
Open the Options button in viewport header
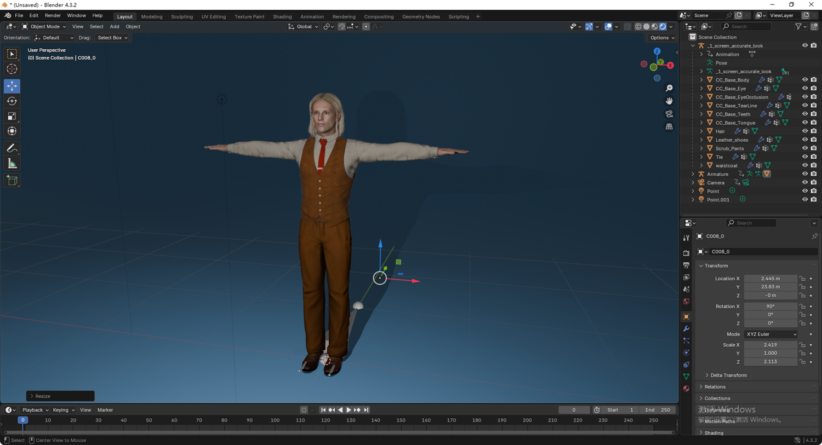(662, 38)
